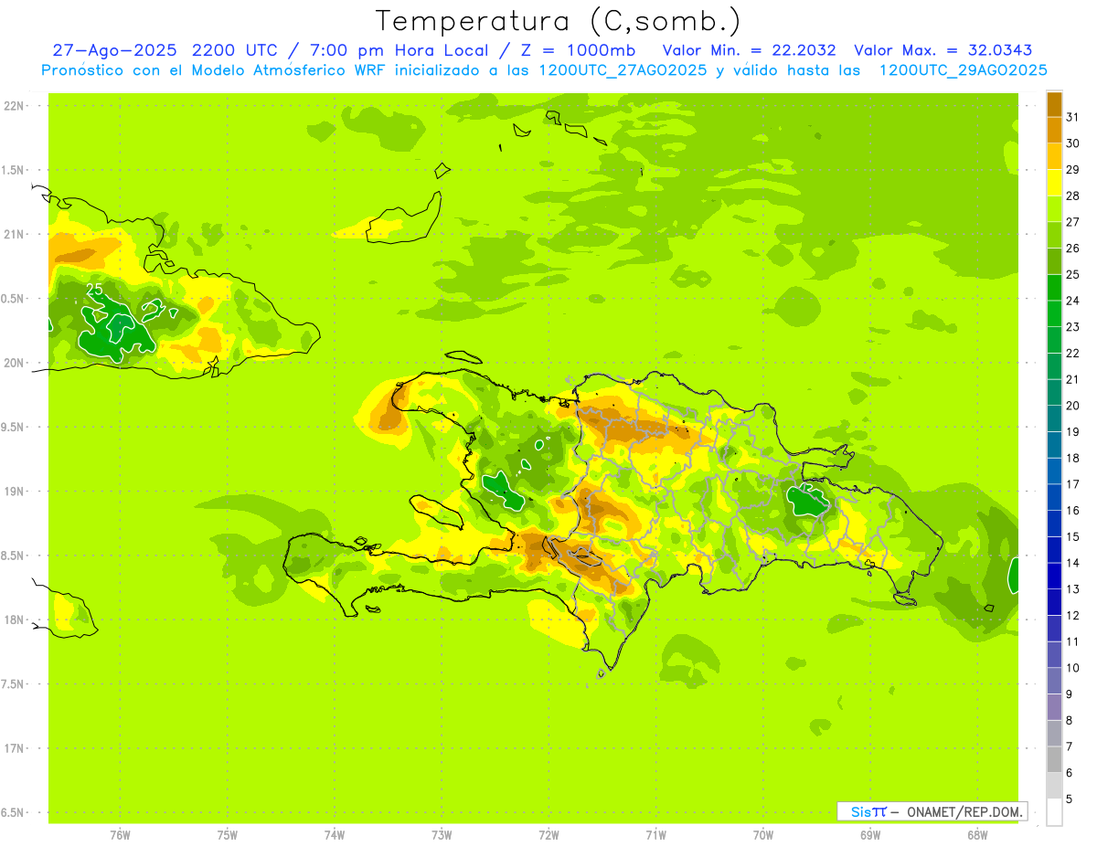Click the colorbar value "26"

[1072, 248]
